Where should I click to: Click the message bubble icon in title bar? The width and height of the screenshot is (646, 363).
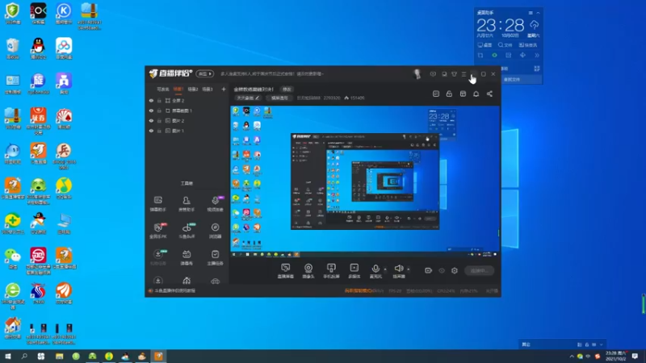[433, 74]
